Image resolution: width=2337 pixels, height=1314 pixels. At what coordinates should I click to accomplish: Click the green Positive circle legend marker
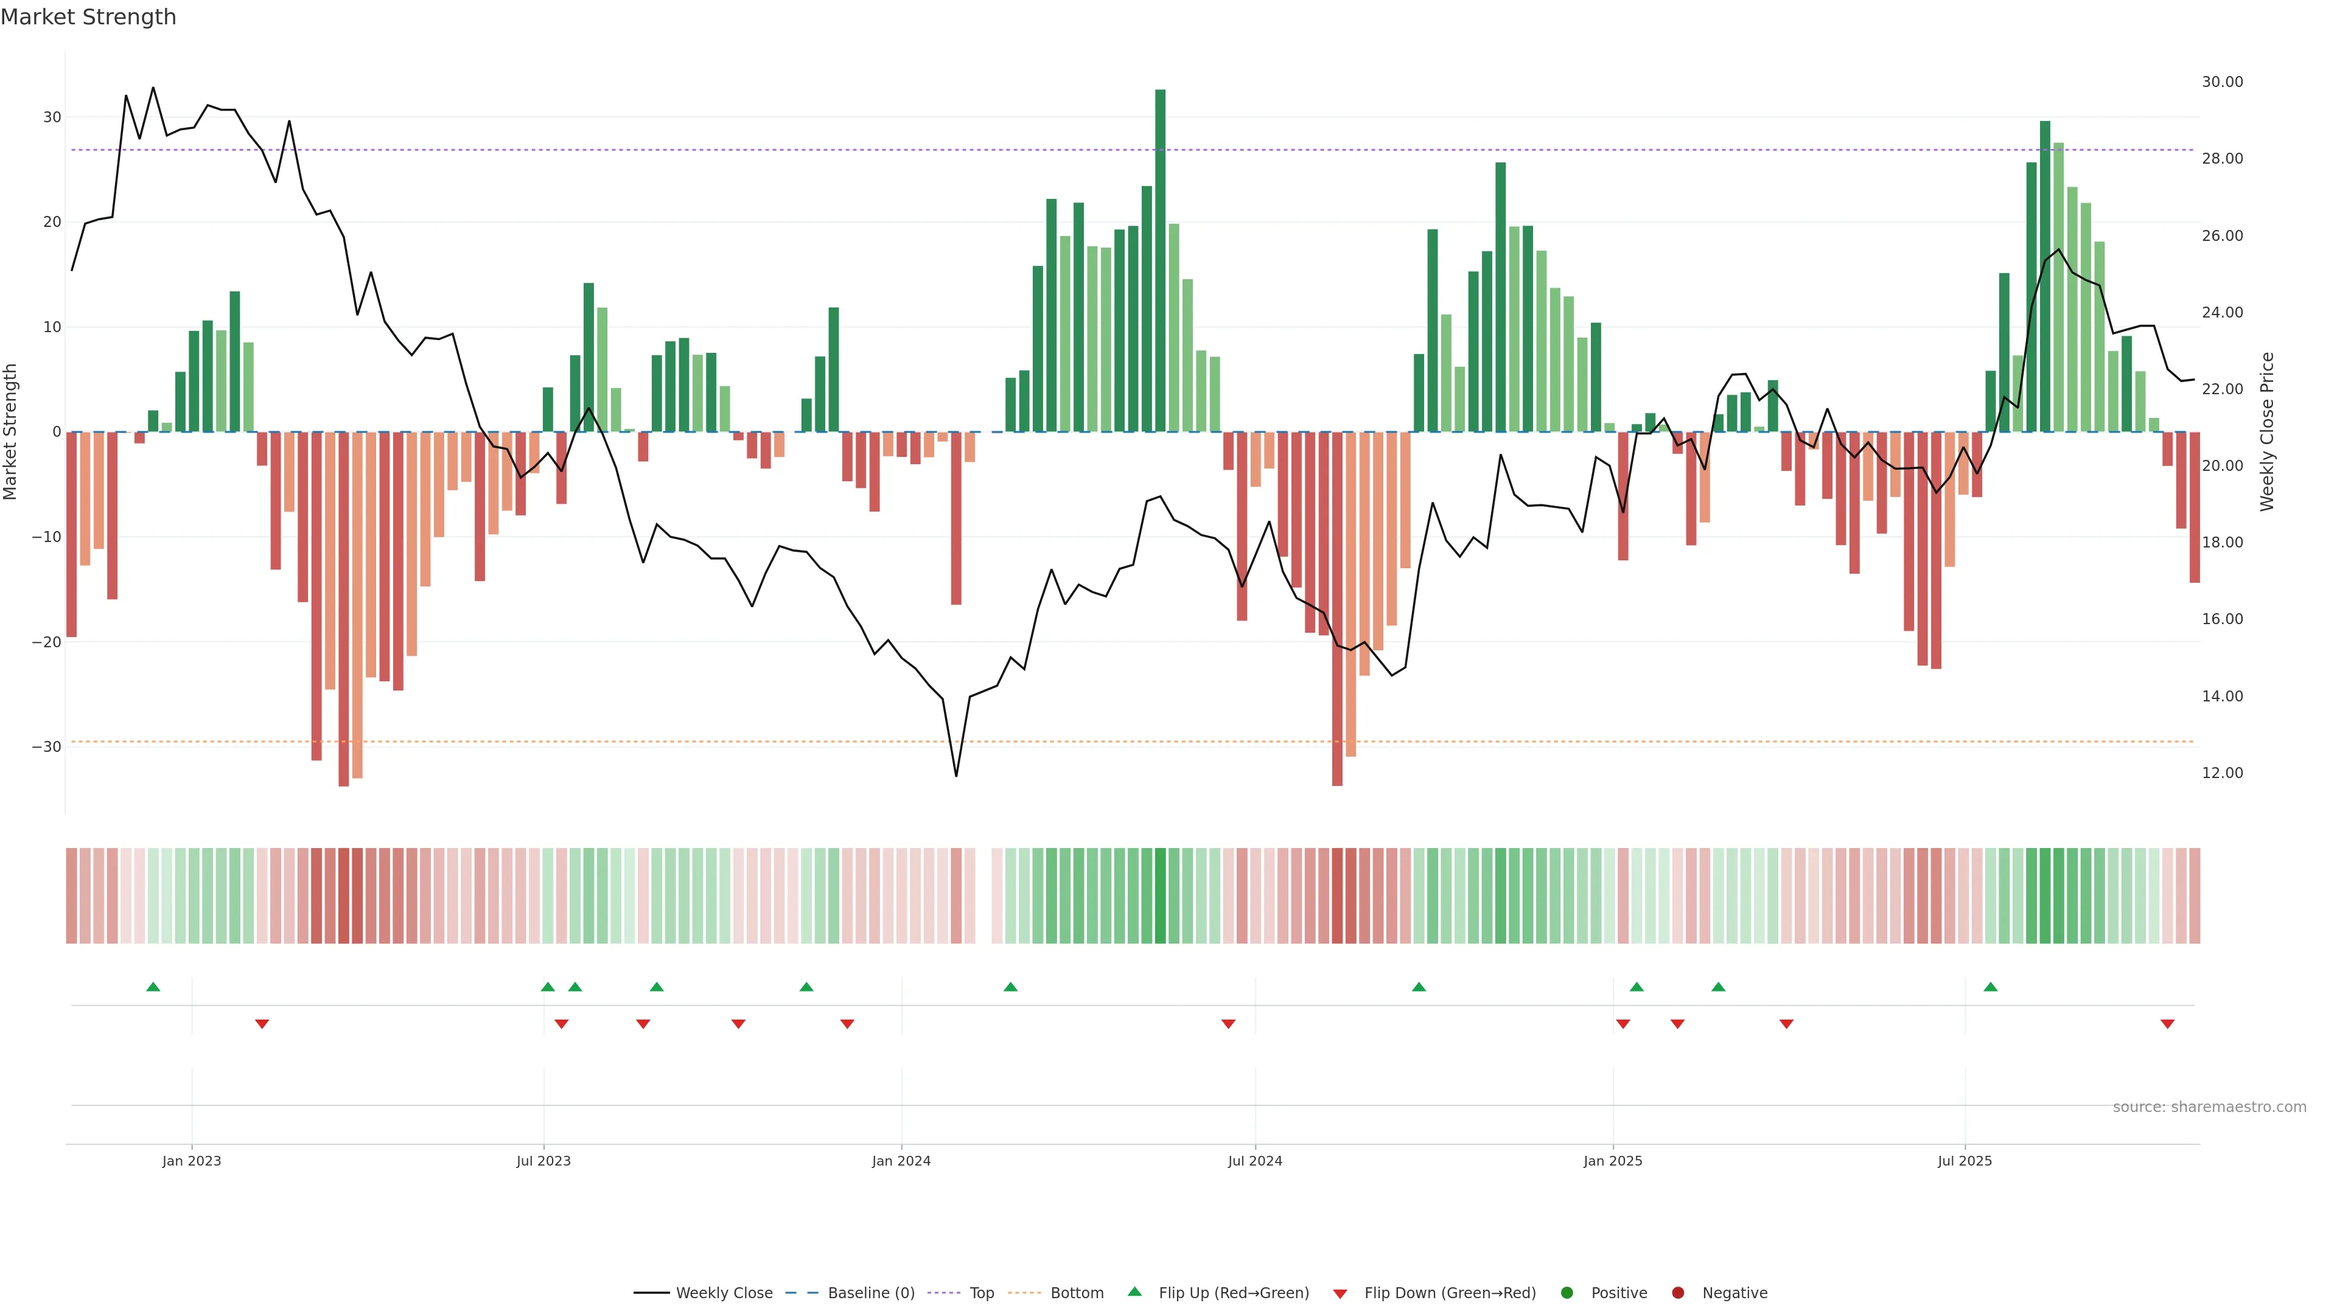point(1567,1292)
